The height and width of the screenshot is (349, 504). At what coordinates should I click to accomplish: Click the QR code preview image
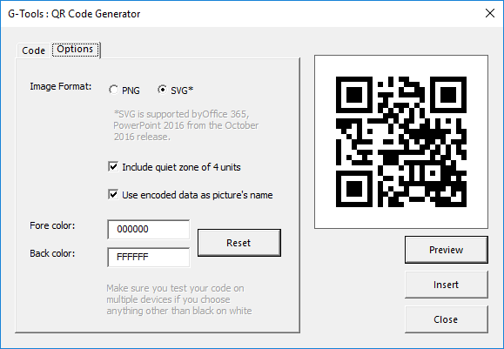pos(401,142)
